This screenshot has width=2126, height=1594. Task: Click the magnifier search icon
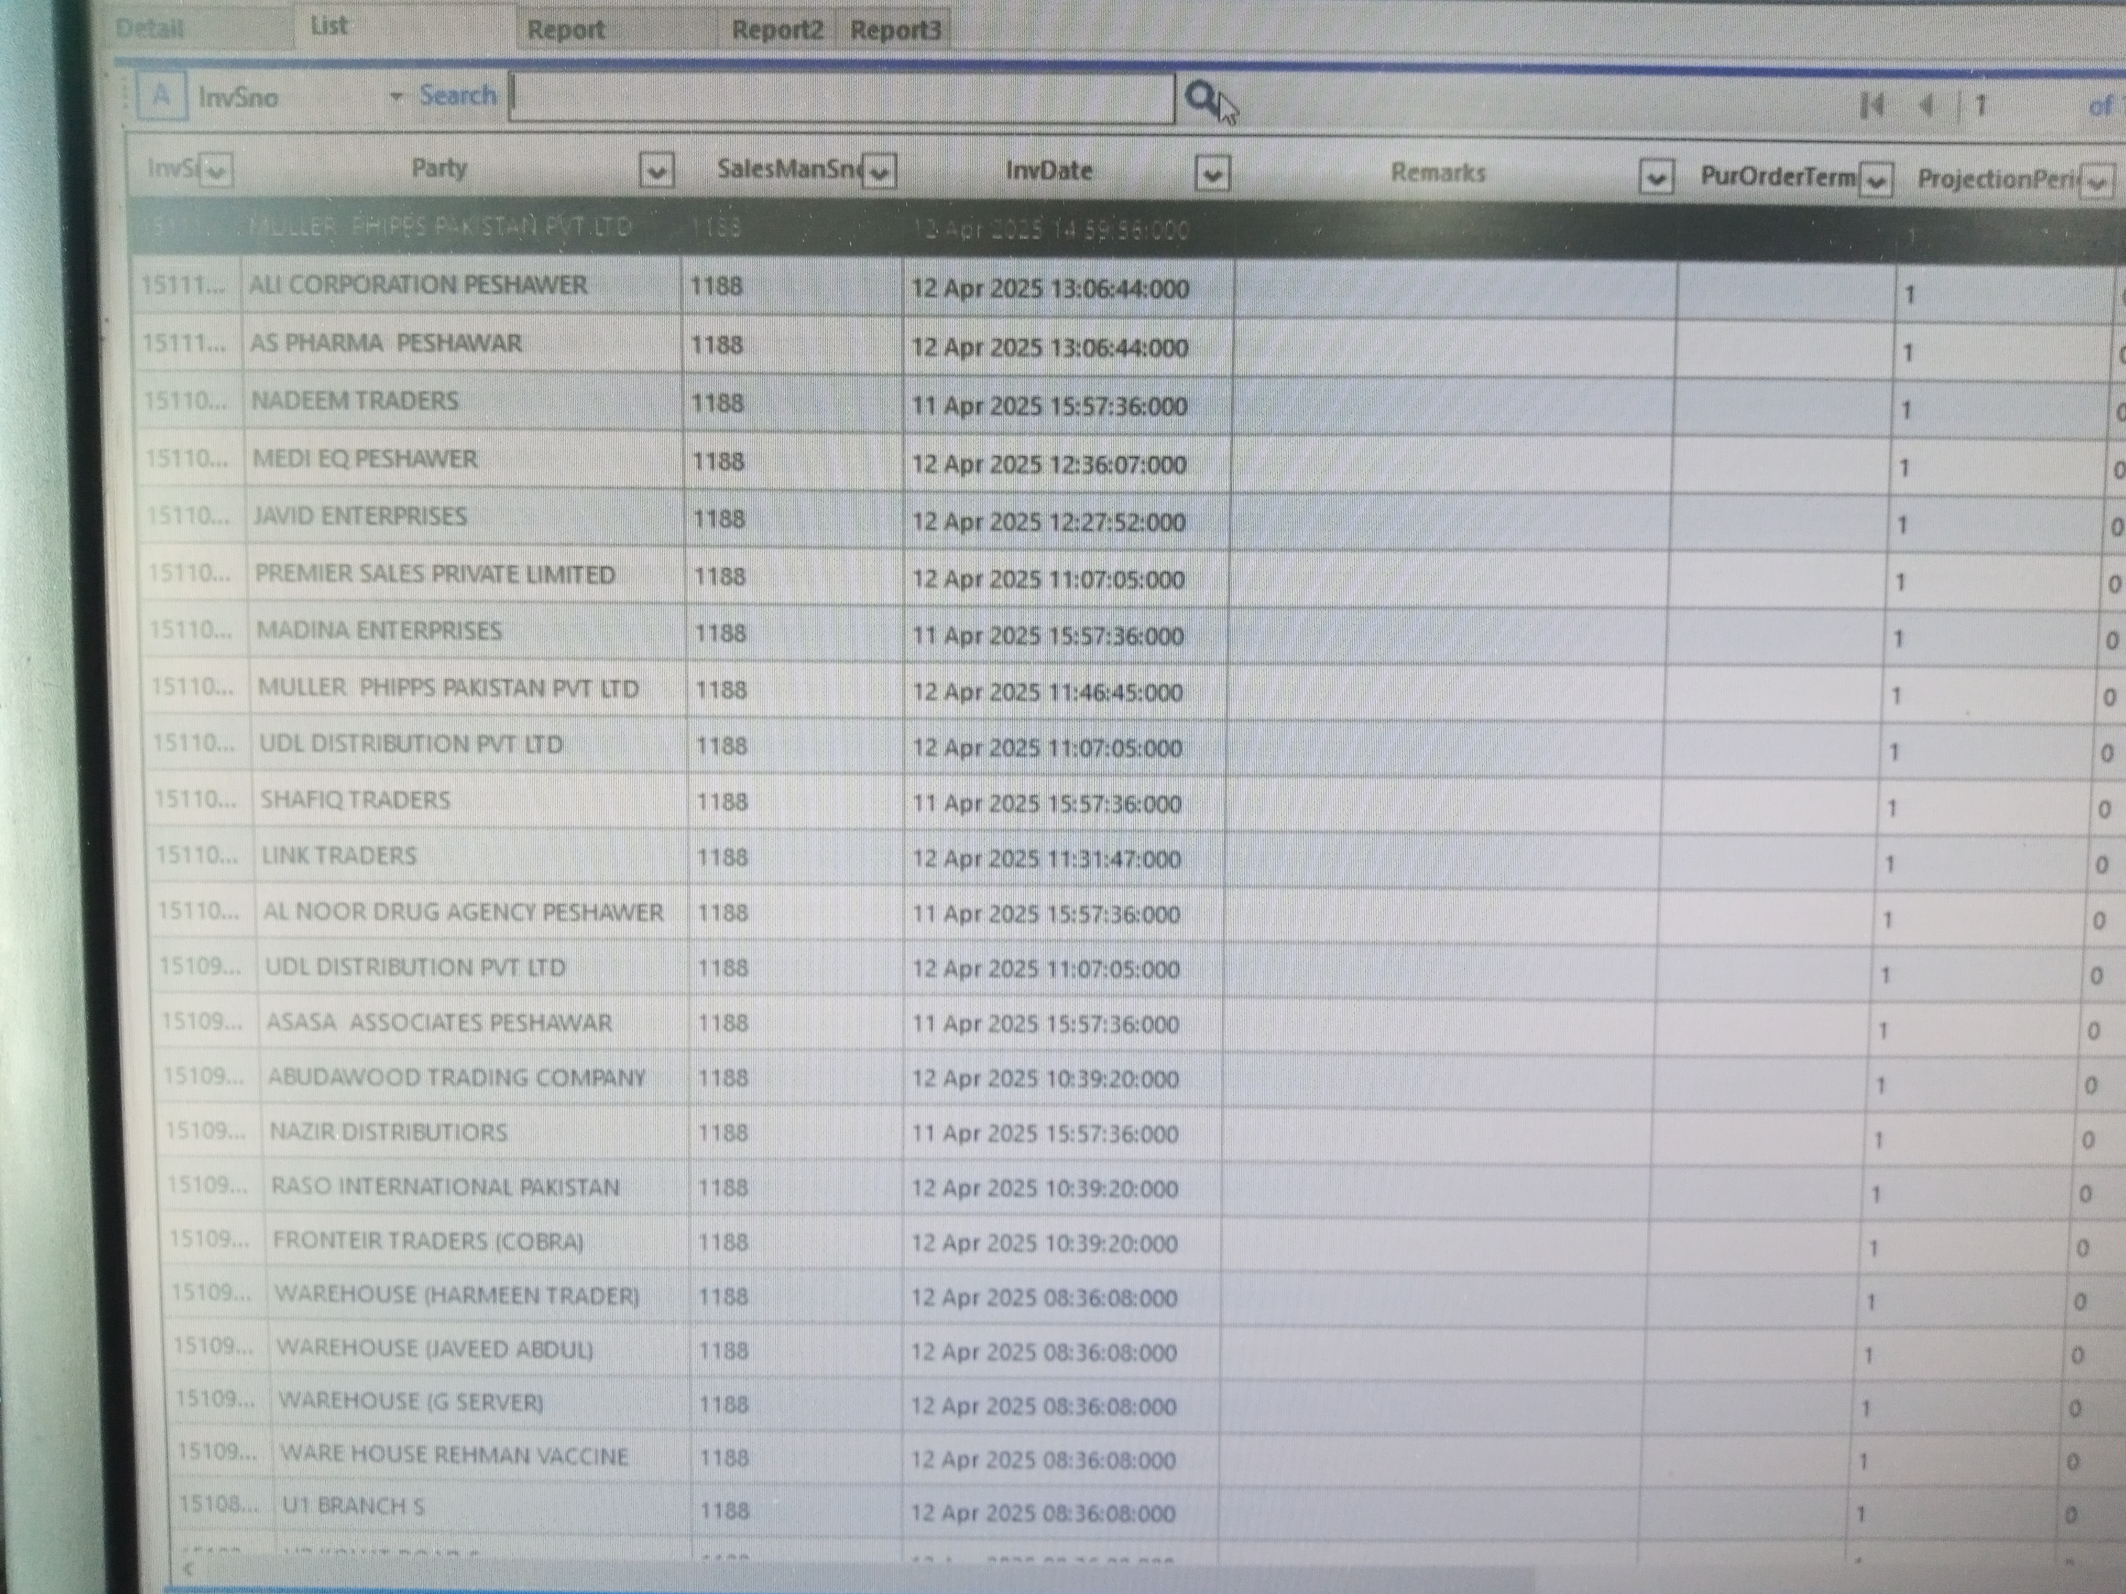(x=1201, y=97)
